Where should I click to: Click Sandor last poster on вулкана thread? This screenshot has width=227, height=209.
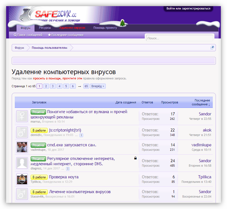pyautogui.click(x=205, y=114)
